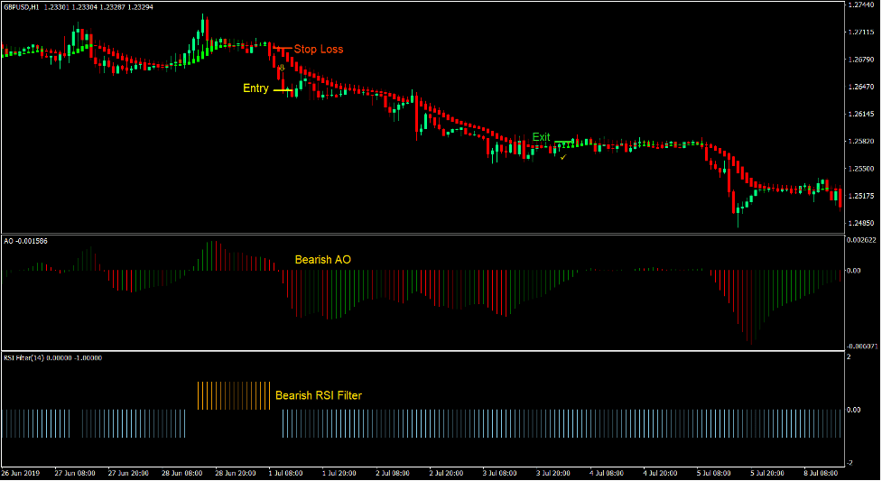Click the green 'Exit' text label
This screenshot has height=481, width=882.
click(x=541, y=137)
